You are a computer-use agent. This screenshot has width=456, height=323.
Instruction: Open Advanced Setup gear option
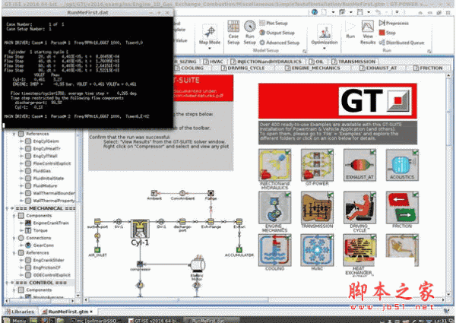point(279,43)
